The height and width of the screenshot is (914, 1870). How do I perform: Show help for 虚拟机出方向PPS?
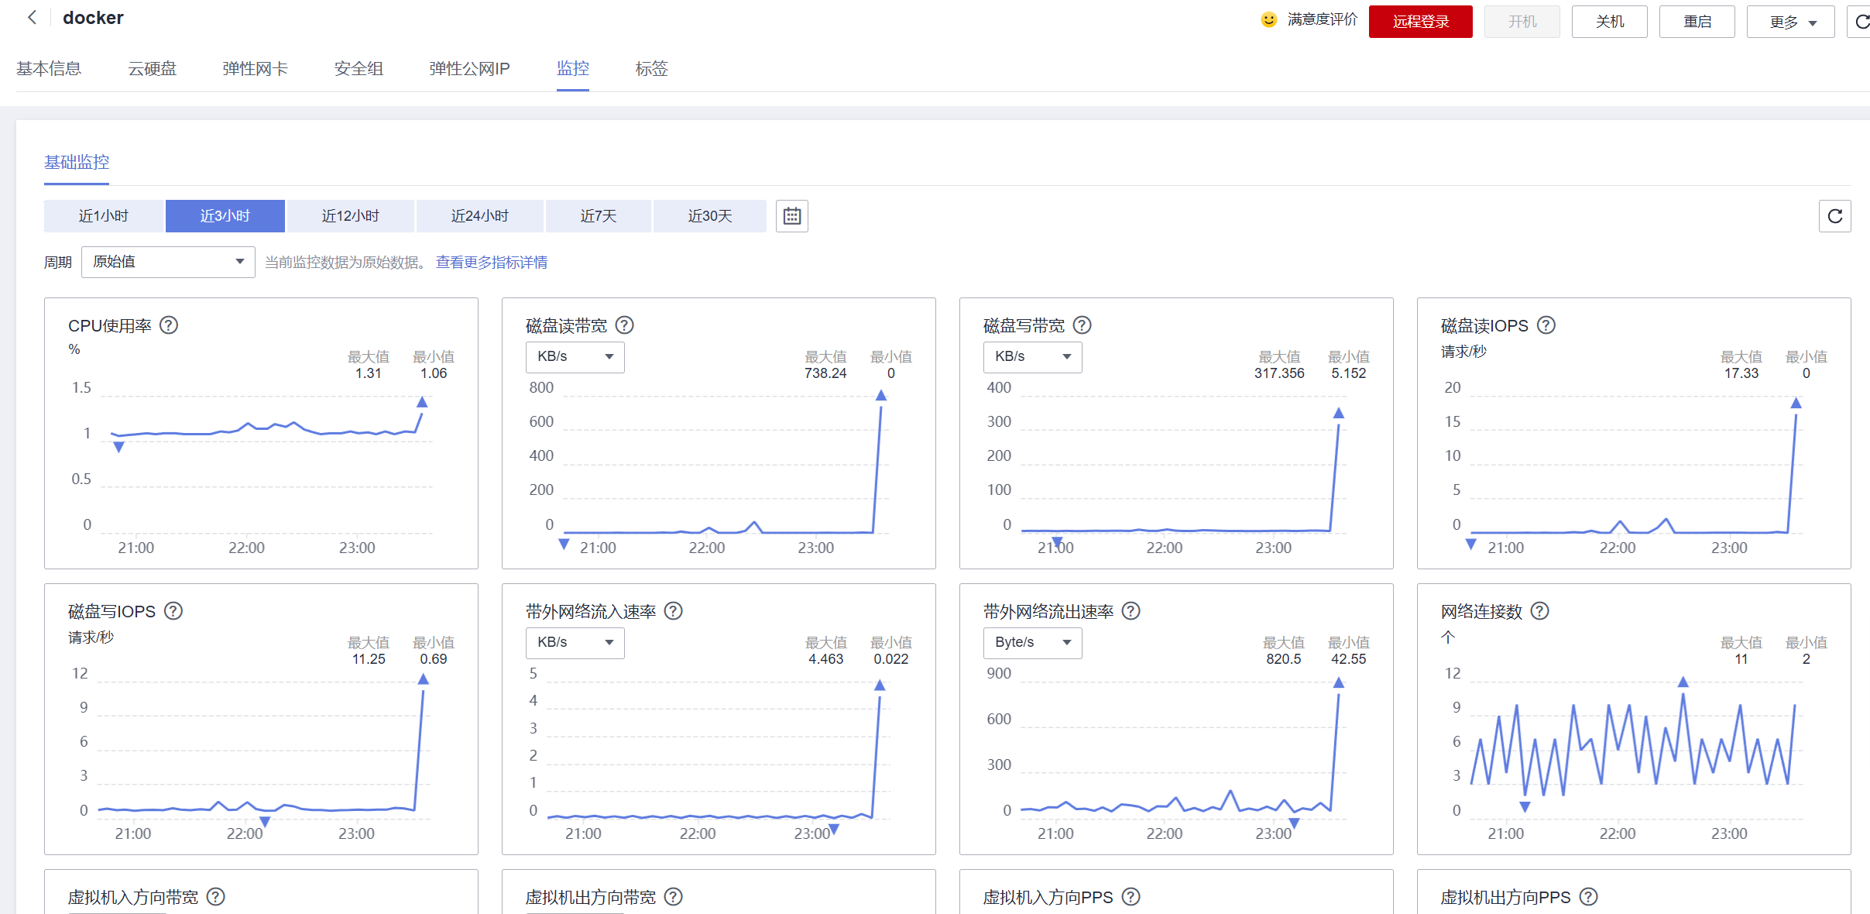coord(1588,897)
